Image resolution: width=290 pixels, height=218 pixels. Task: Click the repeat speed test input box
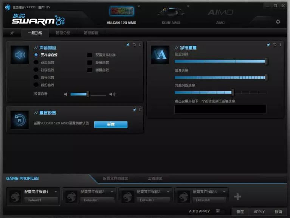point(220,109)
